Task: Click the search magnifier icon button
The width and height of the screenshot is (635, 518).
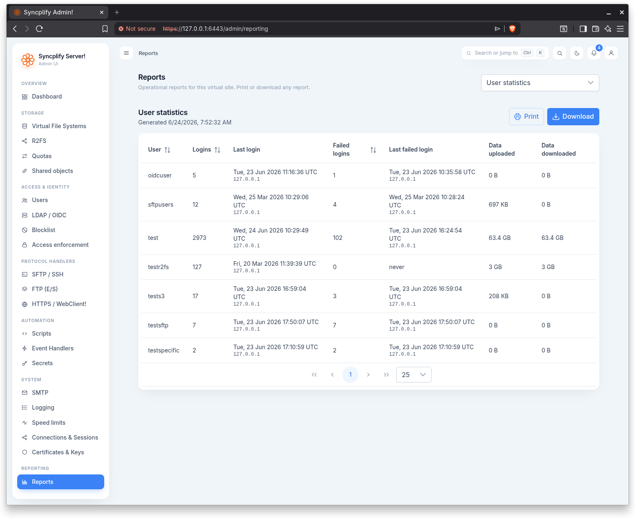Action: pyautogui.click(x=560, y=53)
